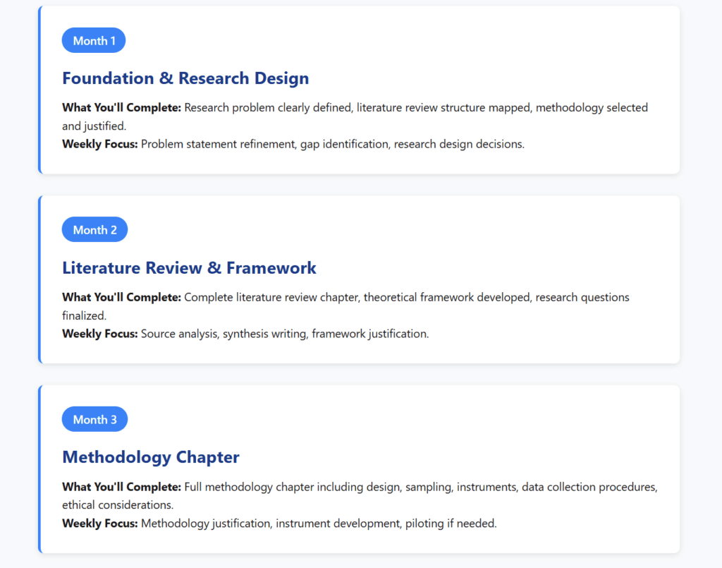Click "What You'll Complete:" label under Month 2
The height and width of the screenshot is (568, 722).
pyautogui.click(x=121, y=298)
